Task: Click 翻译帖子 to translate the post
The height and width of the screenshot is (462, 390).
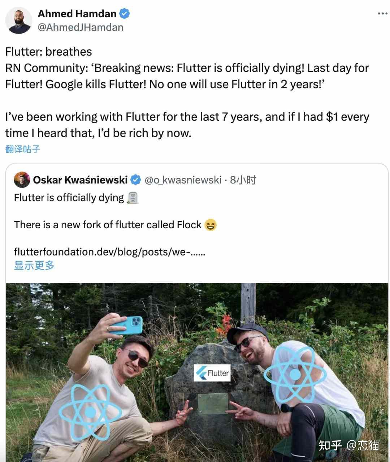Action: pyautogui.click(x=22, y=149)
